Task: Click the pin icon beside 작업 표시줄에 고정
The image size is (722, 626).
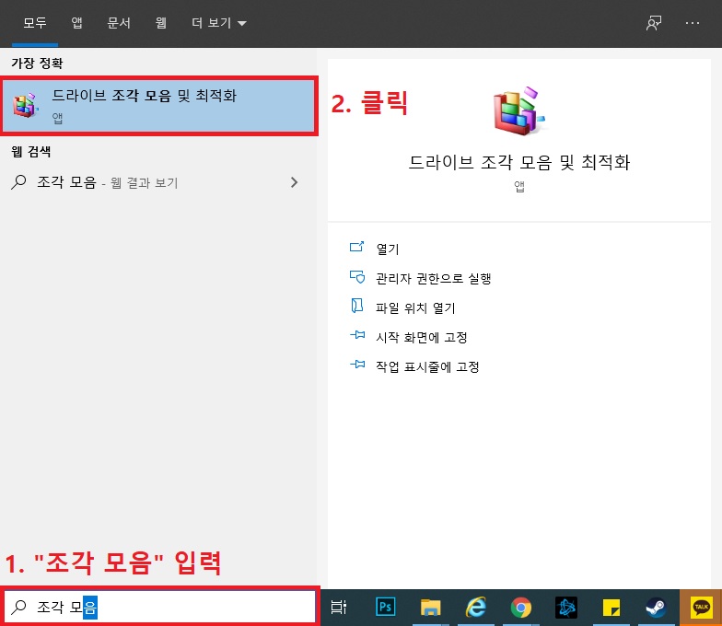Action: [x=357, y=365]
